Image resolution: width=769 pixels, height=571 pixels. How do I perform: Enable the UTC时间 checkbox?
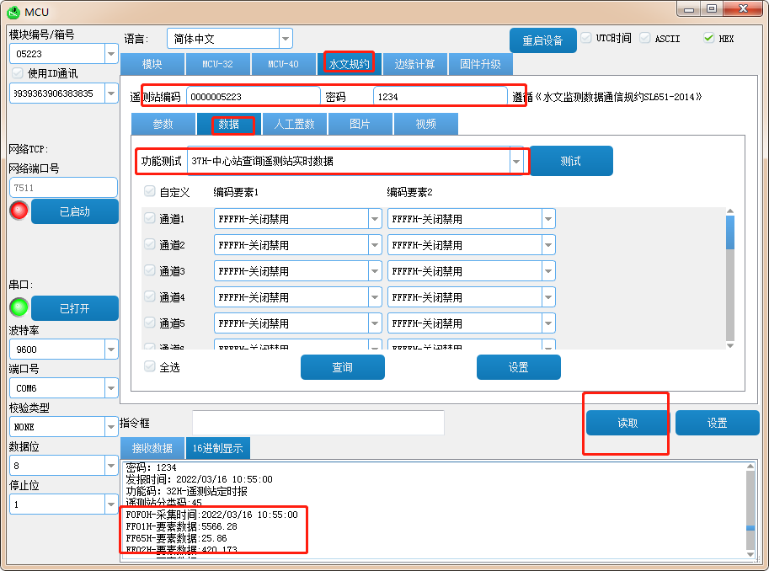click(586, 39)
